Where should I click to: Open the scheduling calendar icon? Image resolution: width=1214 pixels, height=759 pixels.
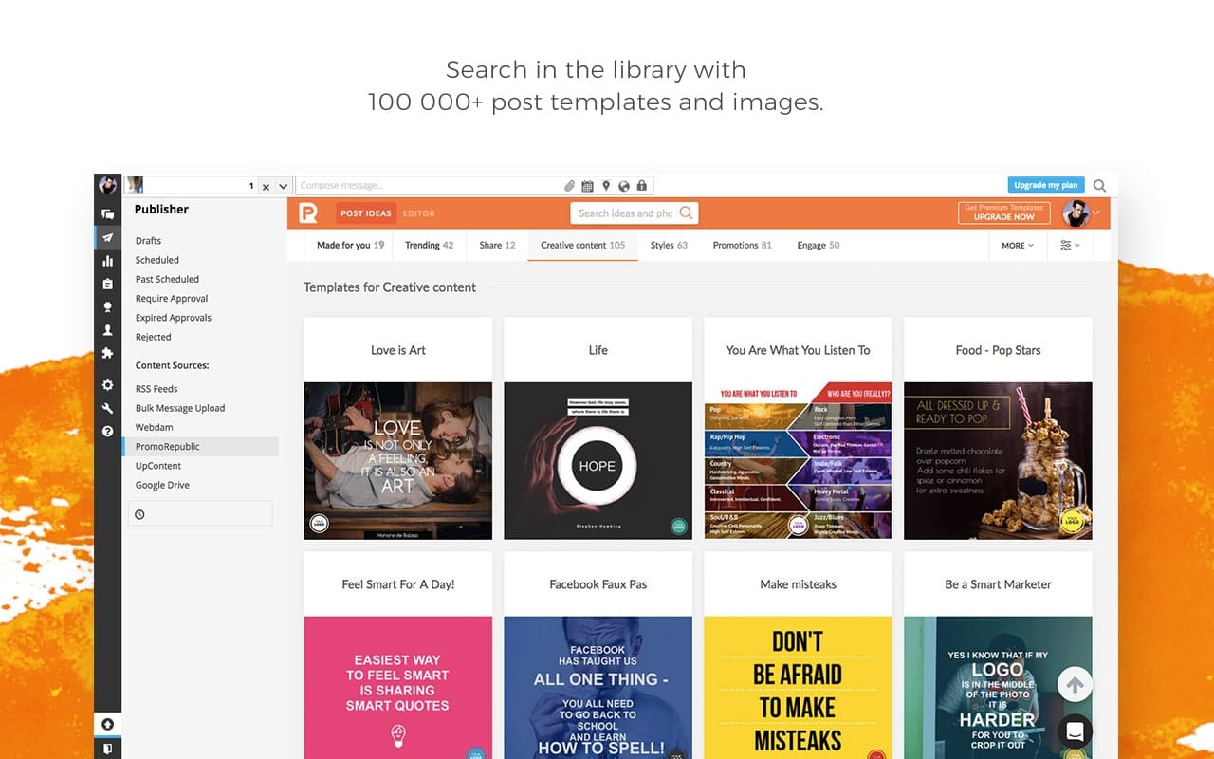click(x=588, y=186)
